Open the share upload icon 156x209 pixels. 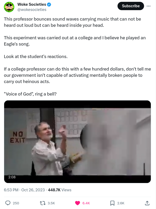(x=147, y=203)
